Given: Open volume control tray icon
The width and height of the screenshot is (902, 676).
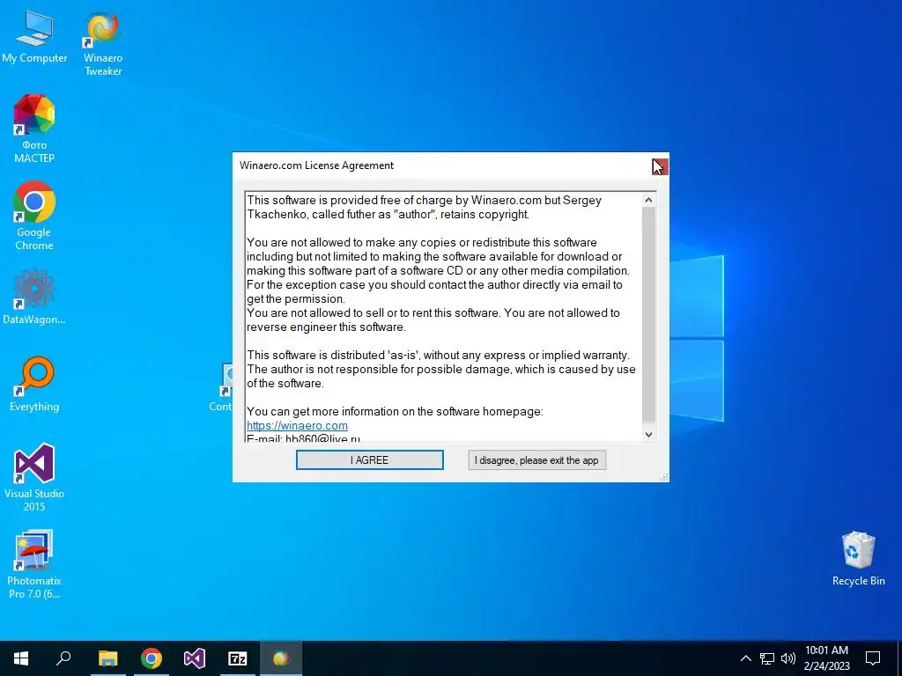Looking at the screenshot, I should click(788, 658).
